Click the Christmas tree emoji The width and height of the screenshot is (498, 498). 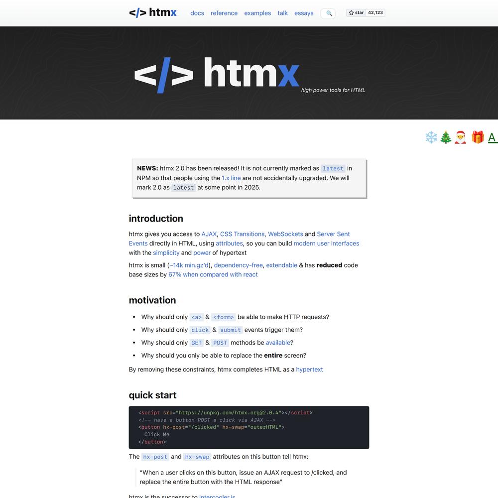click(446, 137)
